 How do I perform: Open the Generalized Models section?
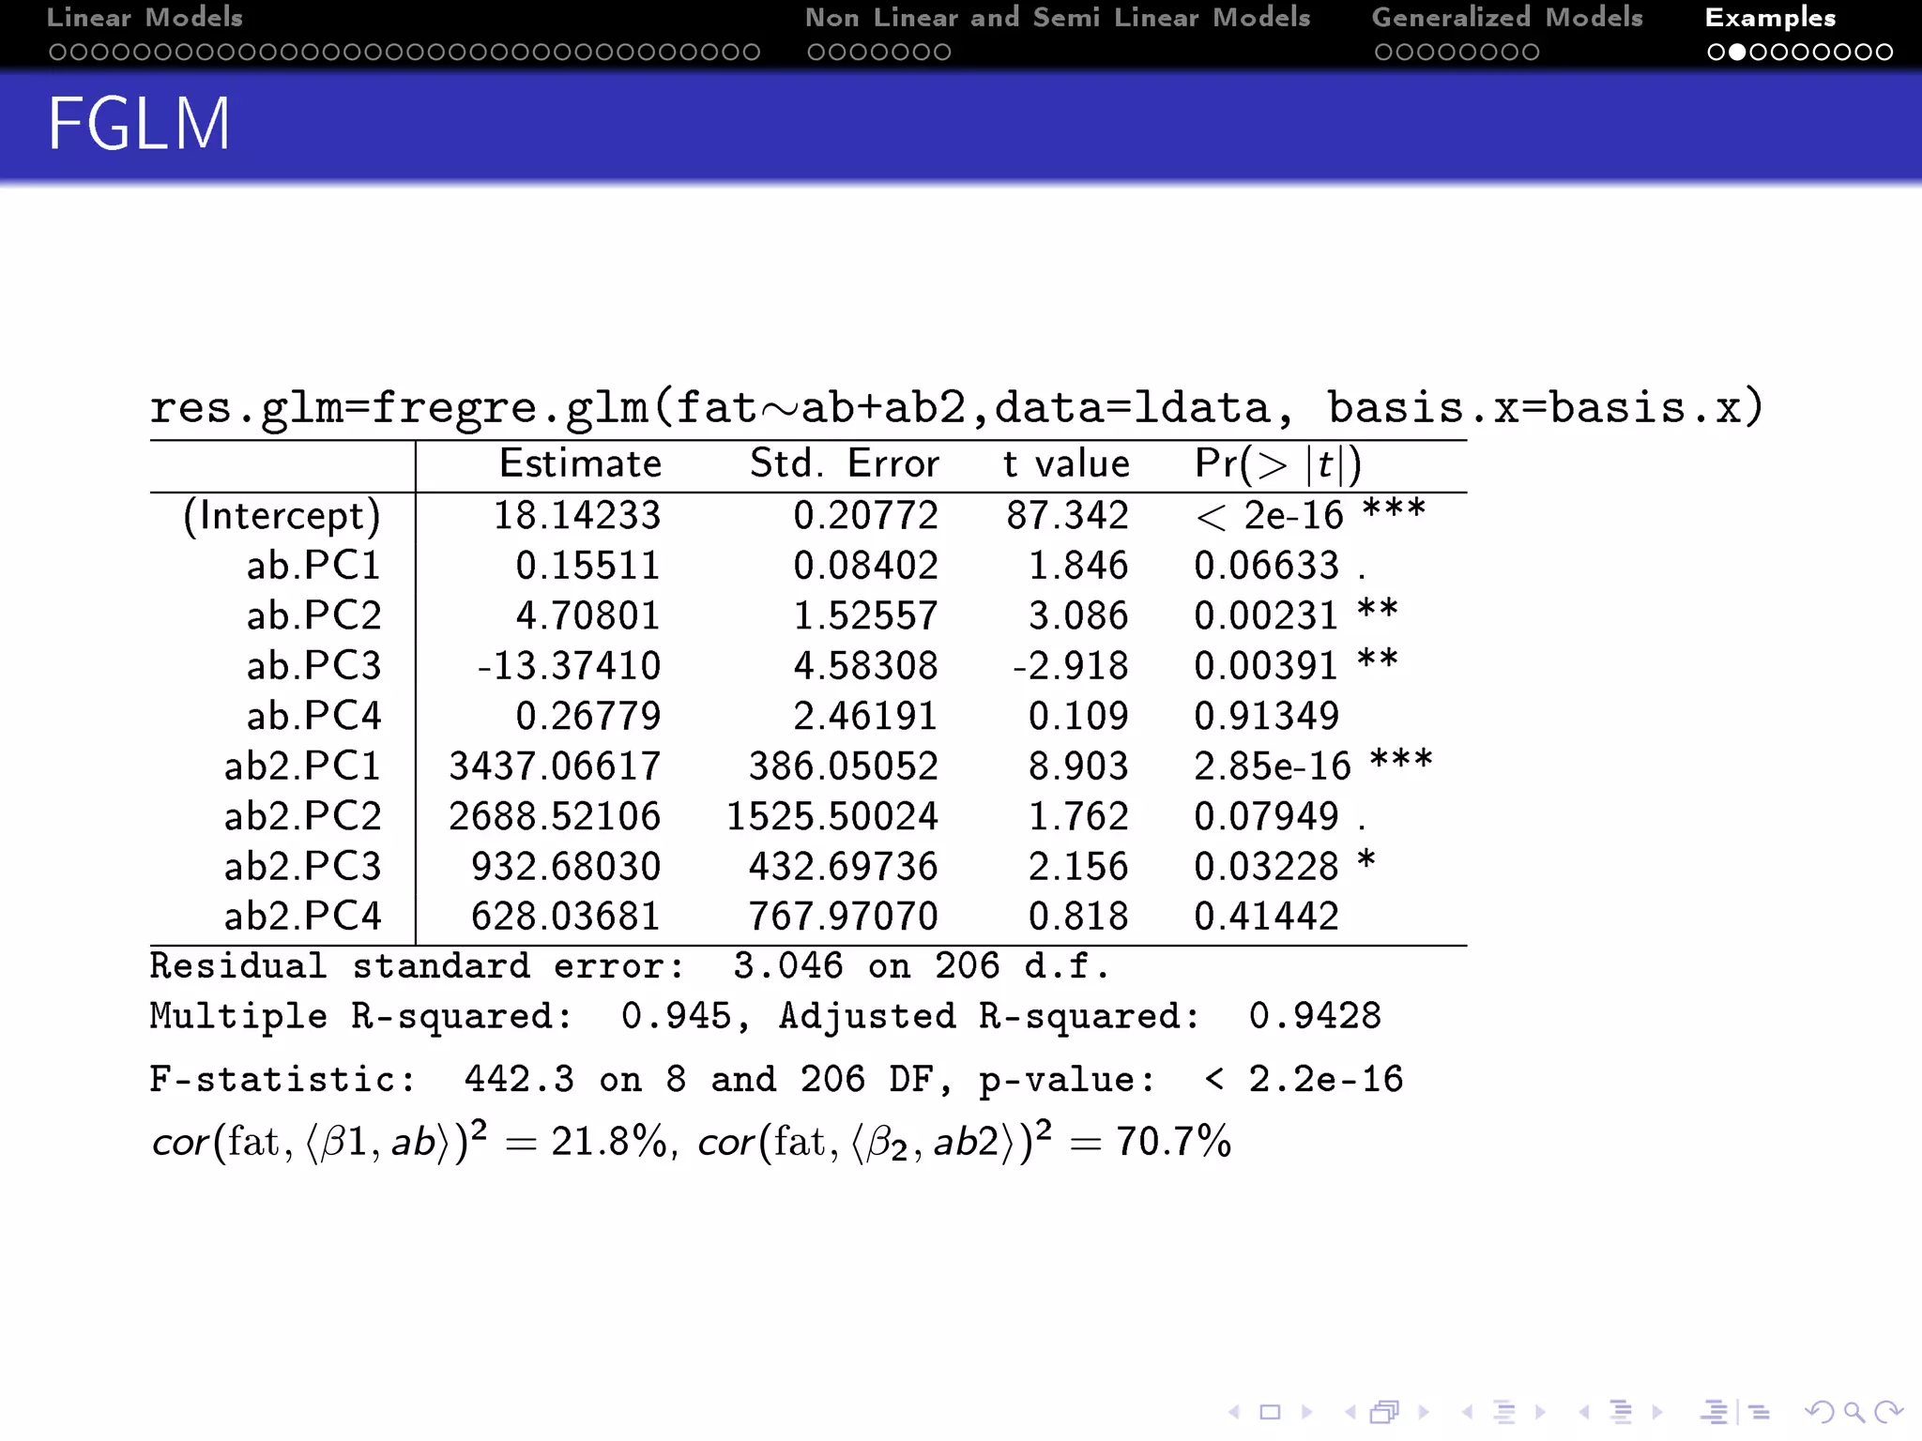click(1507, 17)
